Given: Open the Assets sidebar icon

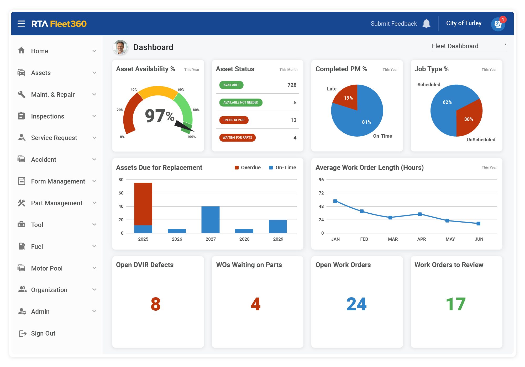Looking at the screenshot, I should 22,73.
